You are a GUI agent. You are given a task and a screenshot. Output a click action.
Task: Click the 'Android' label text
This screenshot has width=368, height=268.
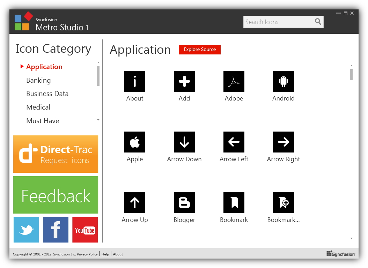[283, 98]
